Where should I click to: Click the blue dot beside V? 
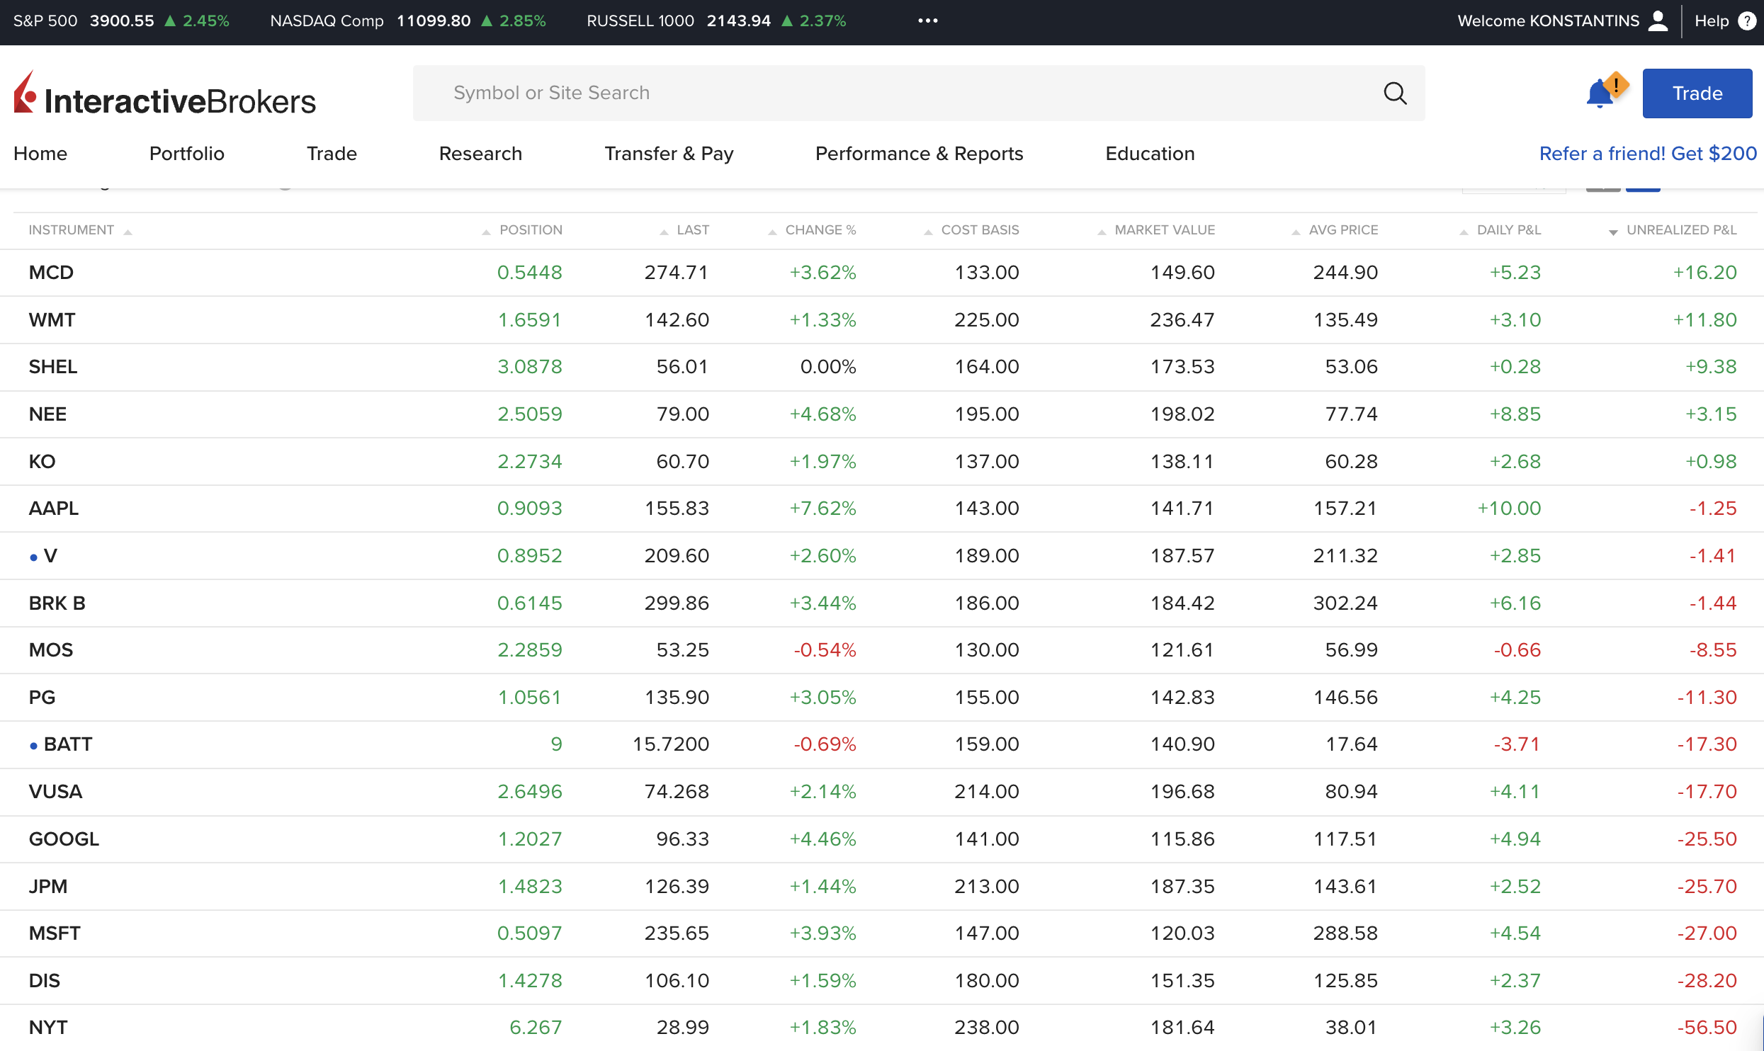pos(33,557)
